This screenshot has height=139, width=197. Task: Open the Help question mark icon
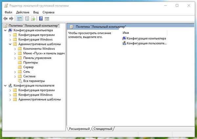click(x=41, y=19)
